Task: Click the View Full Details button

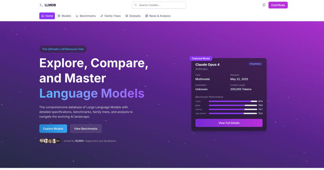Action: (x=229, y=123)
